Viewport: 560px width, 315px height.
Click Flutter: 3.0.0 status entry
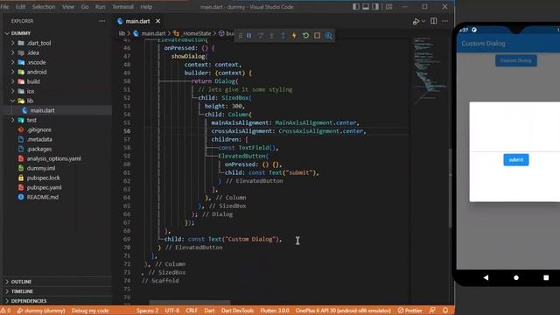[x=275, y=311]
